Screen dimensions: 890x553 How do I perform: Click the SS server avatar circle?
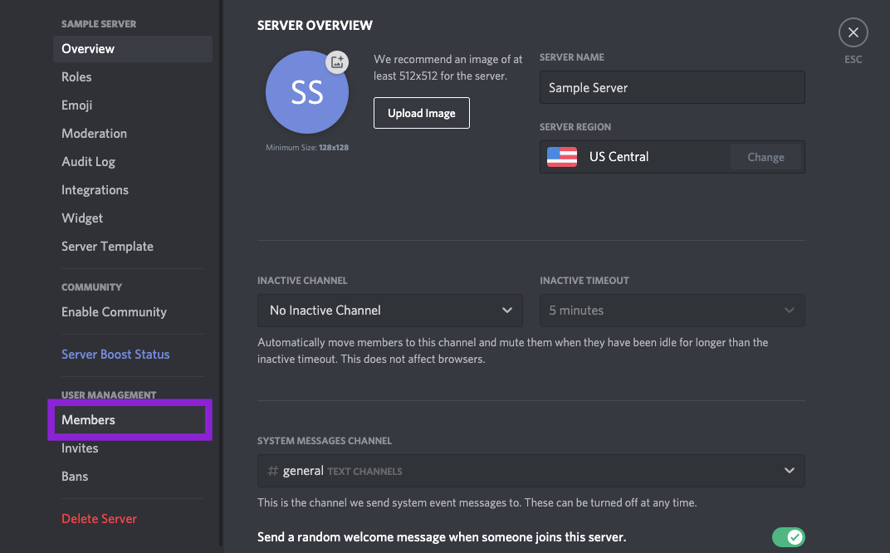tap(306, 93)
